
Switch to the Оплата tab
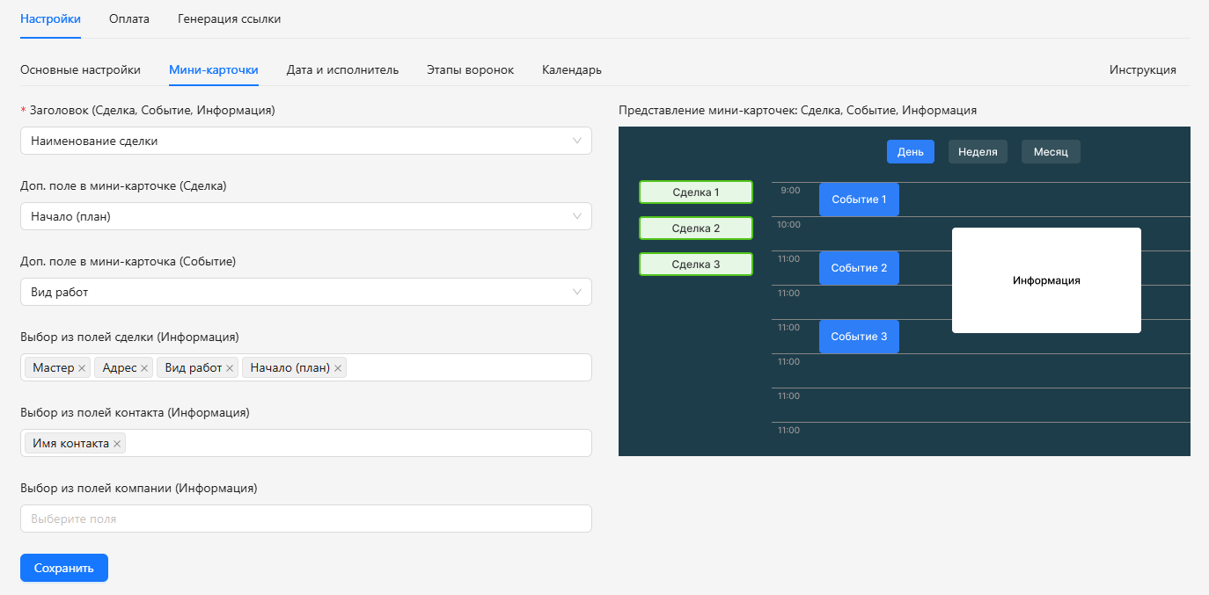pos(129,18)
